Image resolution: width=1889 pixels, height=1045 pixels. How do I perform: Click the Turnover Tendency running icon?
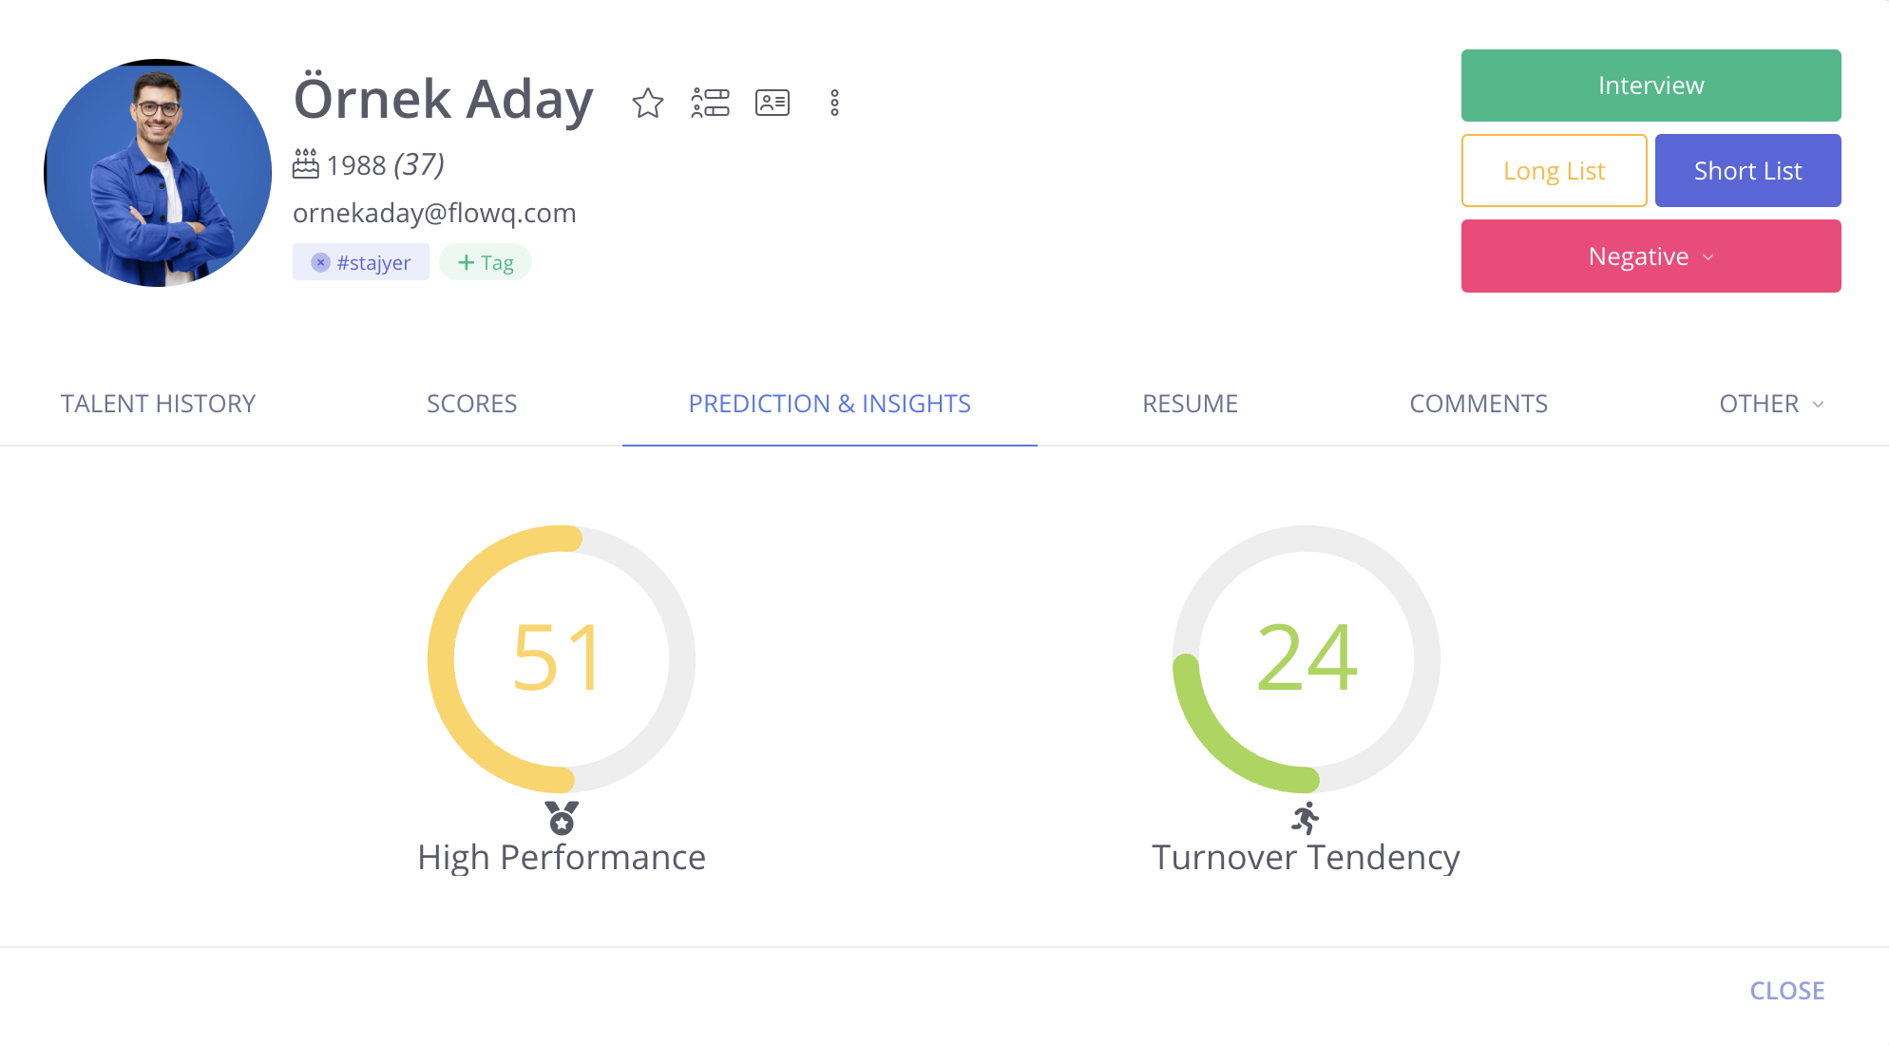1306,818
